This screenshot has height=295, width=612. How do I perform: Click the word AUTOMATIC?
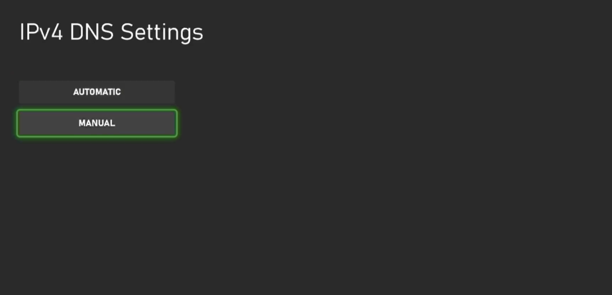point(97,92)
